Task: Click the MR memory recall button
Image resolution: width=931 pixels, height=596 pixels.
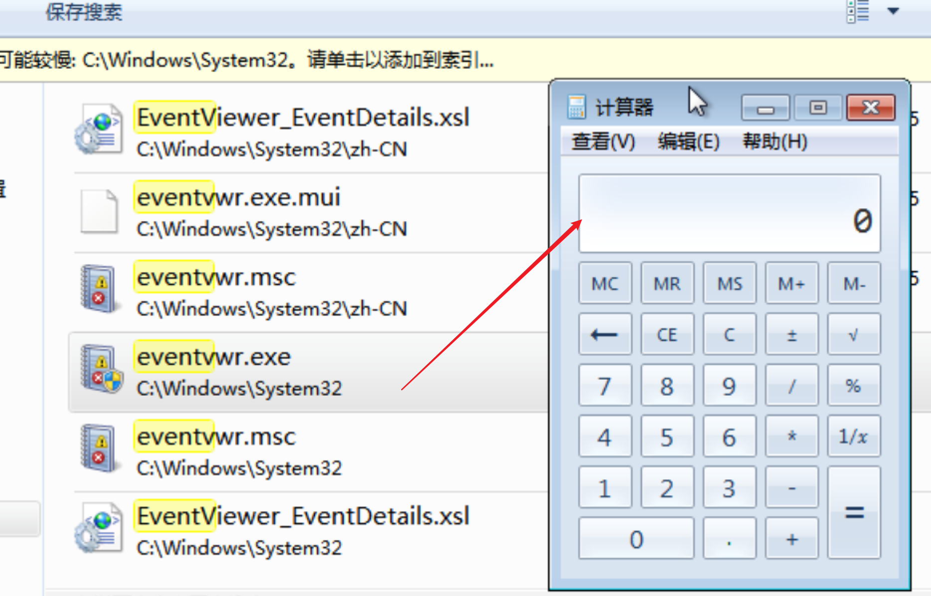Action: tap(667, 283)
